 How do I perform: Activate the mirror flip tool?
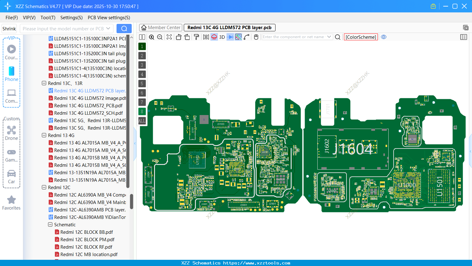pos(205,37)
